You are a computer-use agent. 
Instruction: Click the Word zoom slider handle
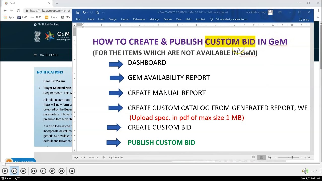pos(292,157)
